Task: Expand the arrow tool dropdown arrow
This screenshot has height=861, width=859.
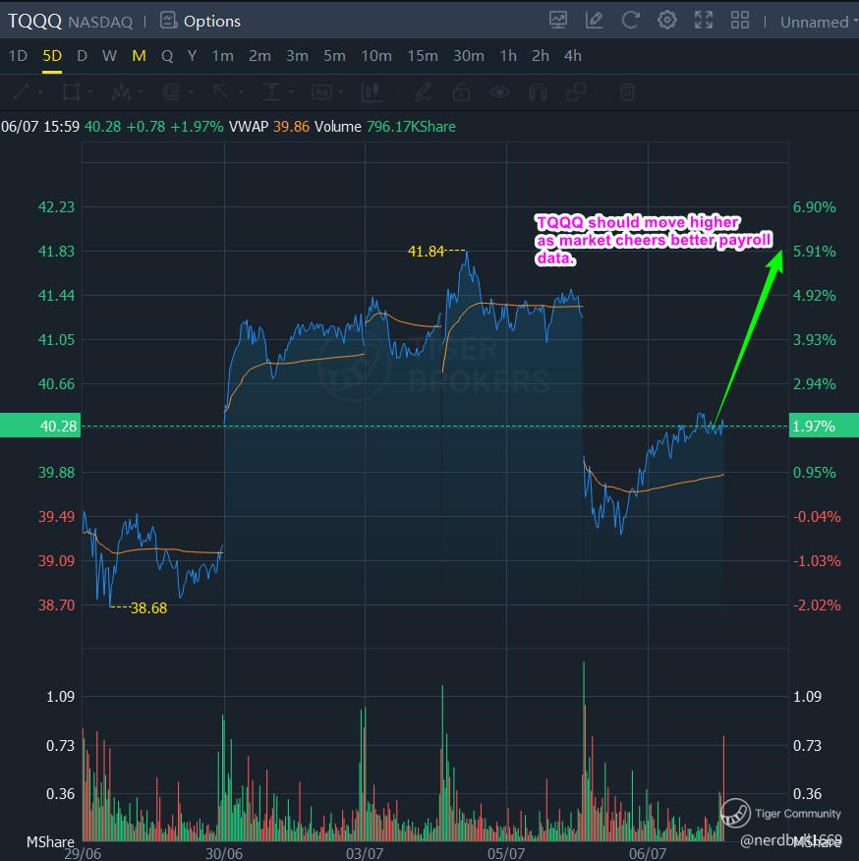Action: click(241, 91)
